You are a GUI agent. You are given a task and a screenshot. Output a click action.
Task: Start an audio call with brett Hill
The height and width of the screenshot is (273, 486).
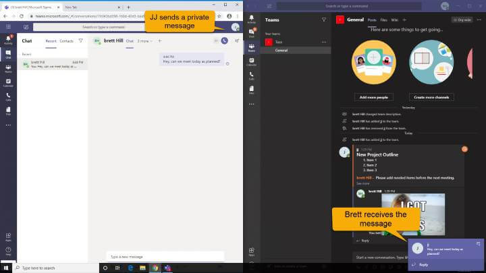(224, 40)
